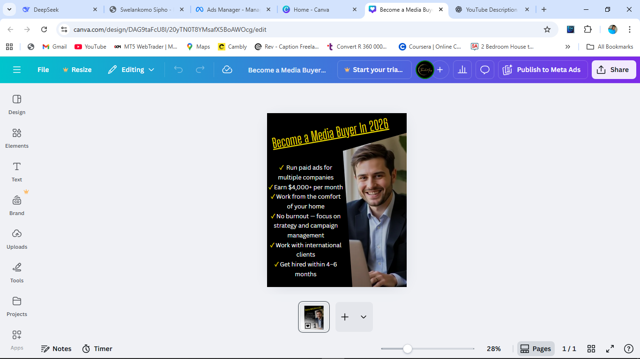Open the Text sidebar panel
Image resolution: width=640 pixels, height=359 pixels.
(x=17, y=172)
